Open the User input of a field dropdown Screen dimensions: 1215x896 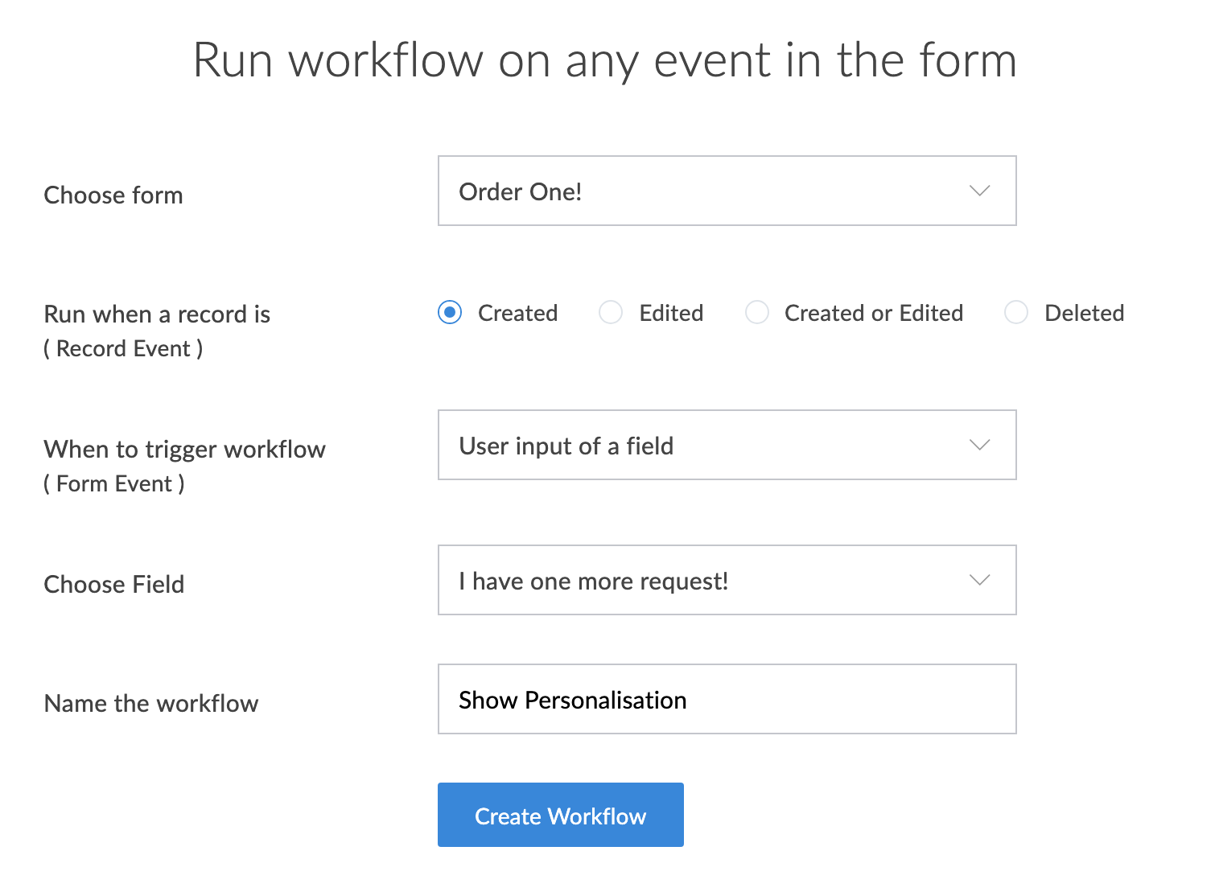tap(708, 446)
